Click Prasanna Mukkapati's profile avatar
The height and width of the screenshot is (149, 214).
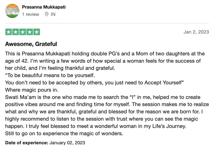pos(12,11)
